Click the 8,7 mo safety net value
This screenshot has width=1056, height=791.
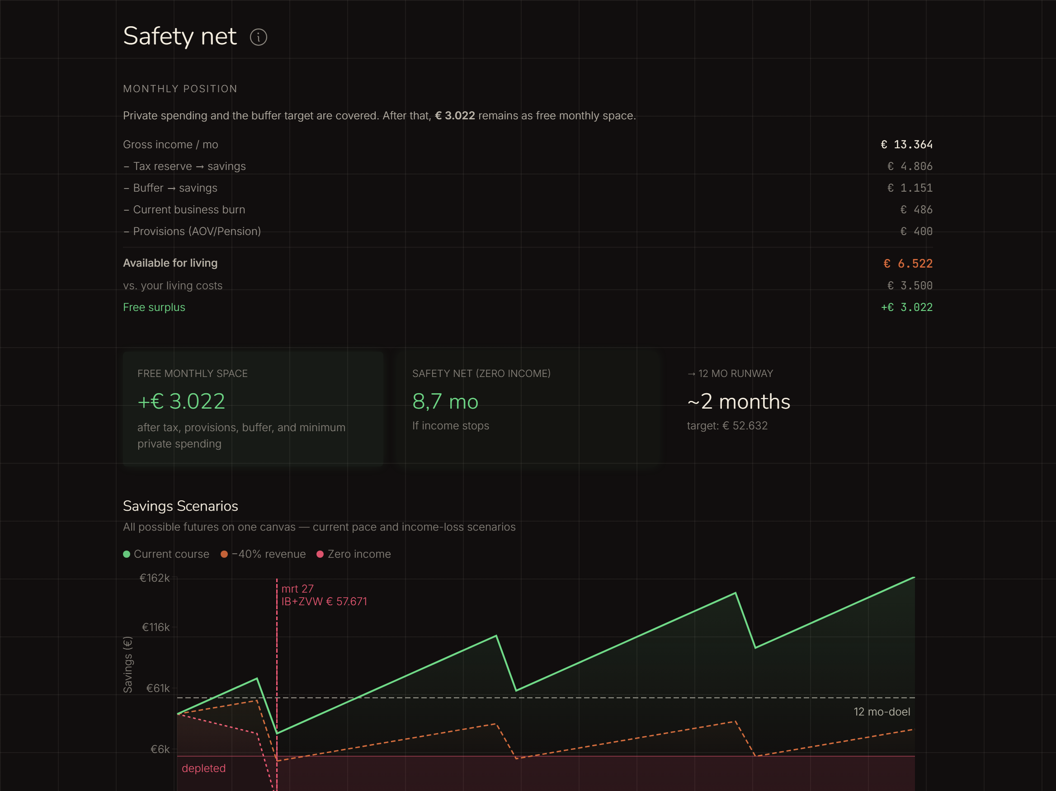(x=445, y=401)
